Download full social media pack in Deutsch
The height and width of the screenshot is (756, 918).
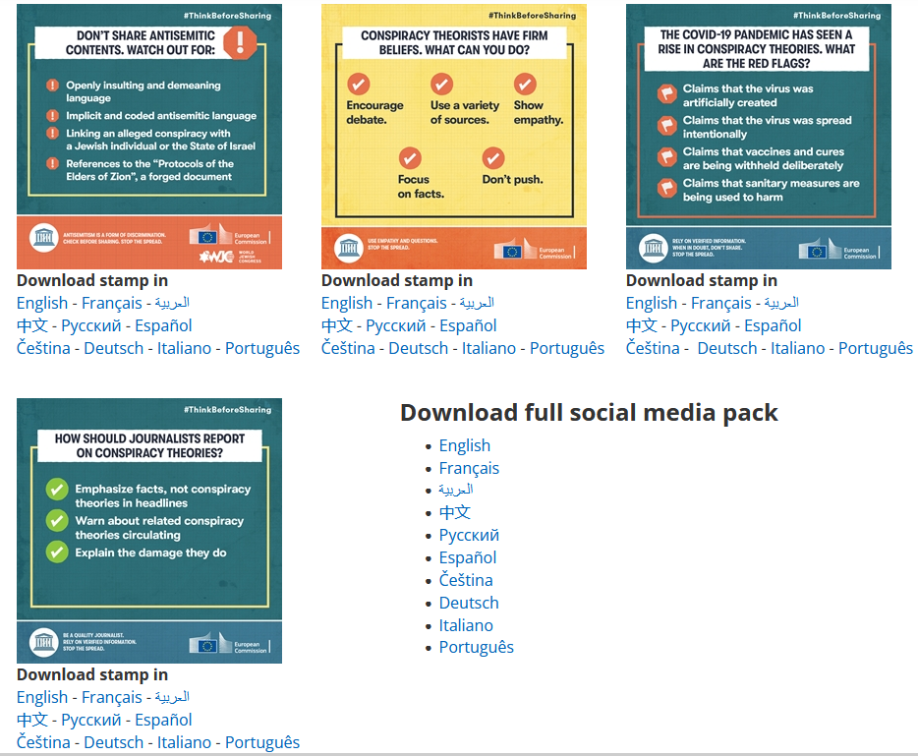point(469,603)
